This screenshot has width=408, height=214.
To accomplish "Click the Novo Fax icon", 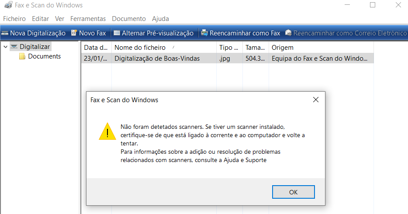I will click(x=74, y=33).
